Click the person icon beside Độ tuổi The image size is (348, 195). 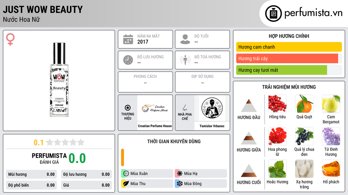coord(185,39)
